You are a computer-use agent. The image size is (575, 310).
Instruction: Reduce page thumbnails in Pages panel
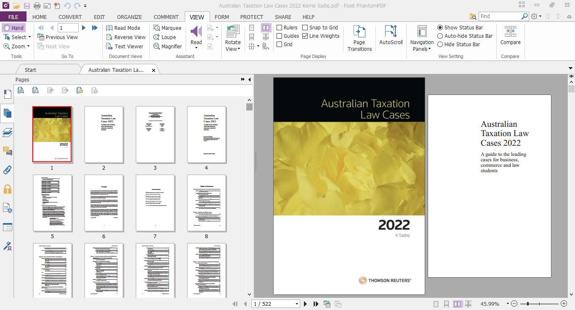coord(35,90)
